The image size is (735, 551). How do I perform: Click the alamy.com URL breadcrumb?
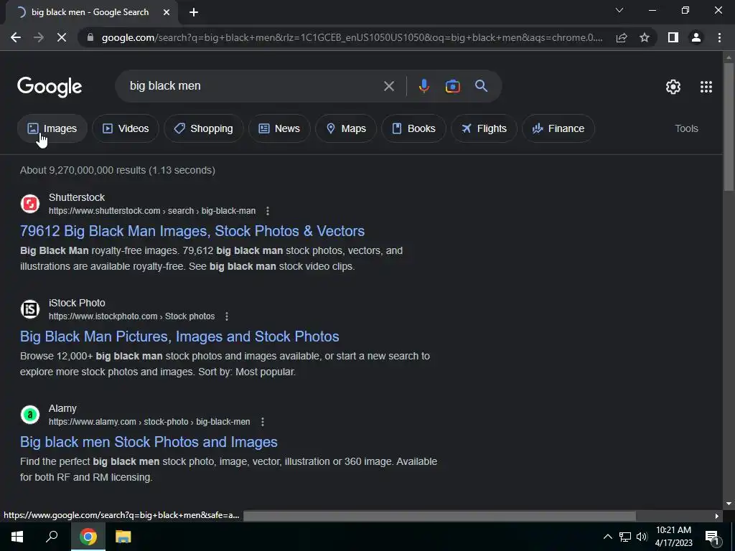(x=149, y=422)
